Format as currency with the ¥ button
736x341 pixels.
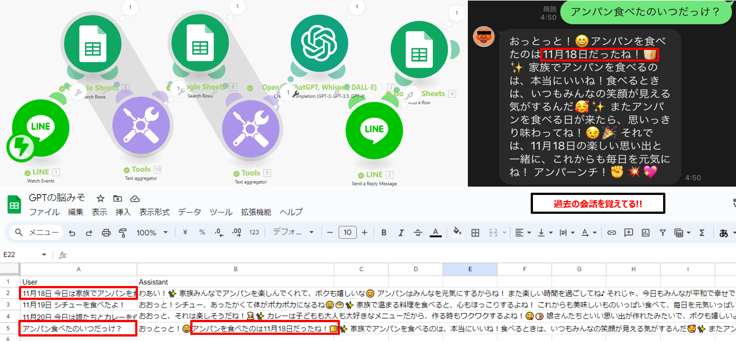pyautogui.click(x=185, y=233)
